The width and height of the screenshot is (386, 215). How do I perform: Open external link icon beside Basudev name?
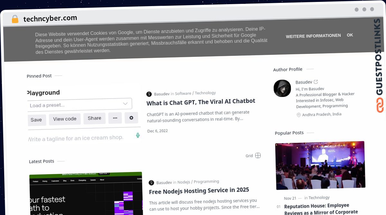click(x=316, y=82)
